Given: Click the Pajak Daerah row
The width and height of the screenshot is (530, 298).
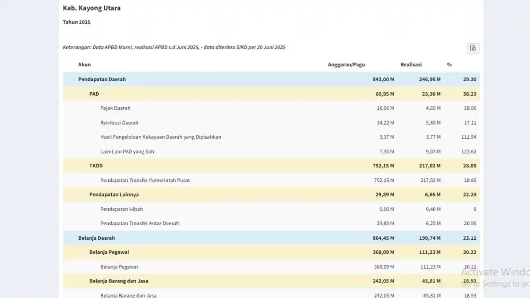Looking at the screenshot, I should 271,108.
